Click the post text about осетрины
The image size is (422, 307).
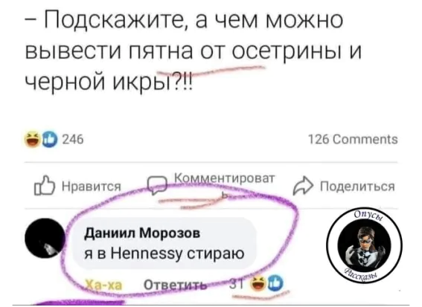tap(193, 51)
